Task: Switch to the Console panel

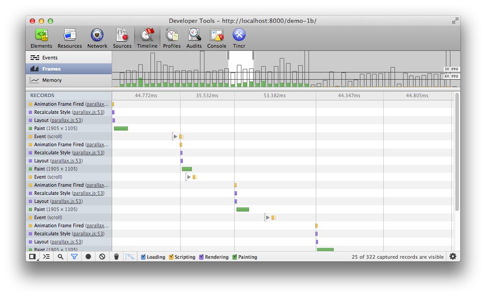Action: (x=217, y=38)
